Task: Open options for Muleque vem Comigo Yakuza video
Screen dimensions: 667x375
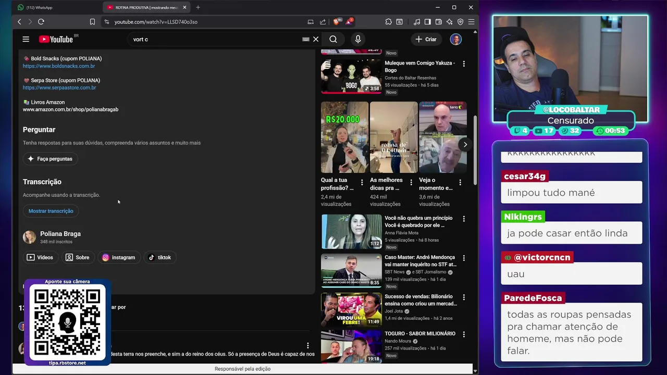Action: click(x=464, y=64)
